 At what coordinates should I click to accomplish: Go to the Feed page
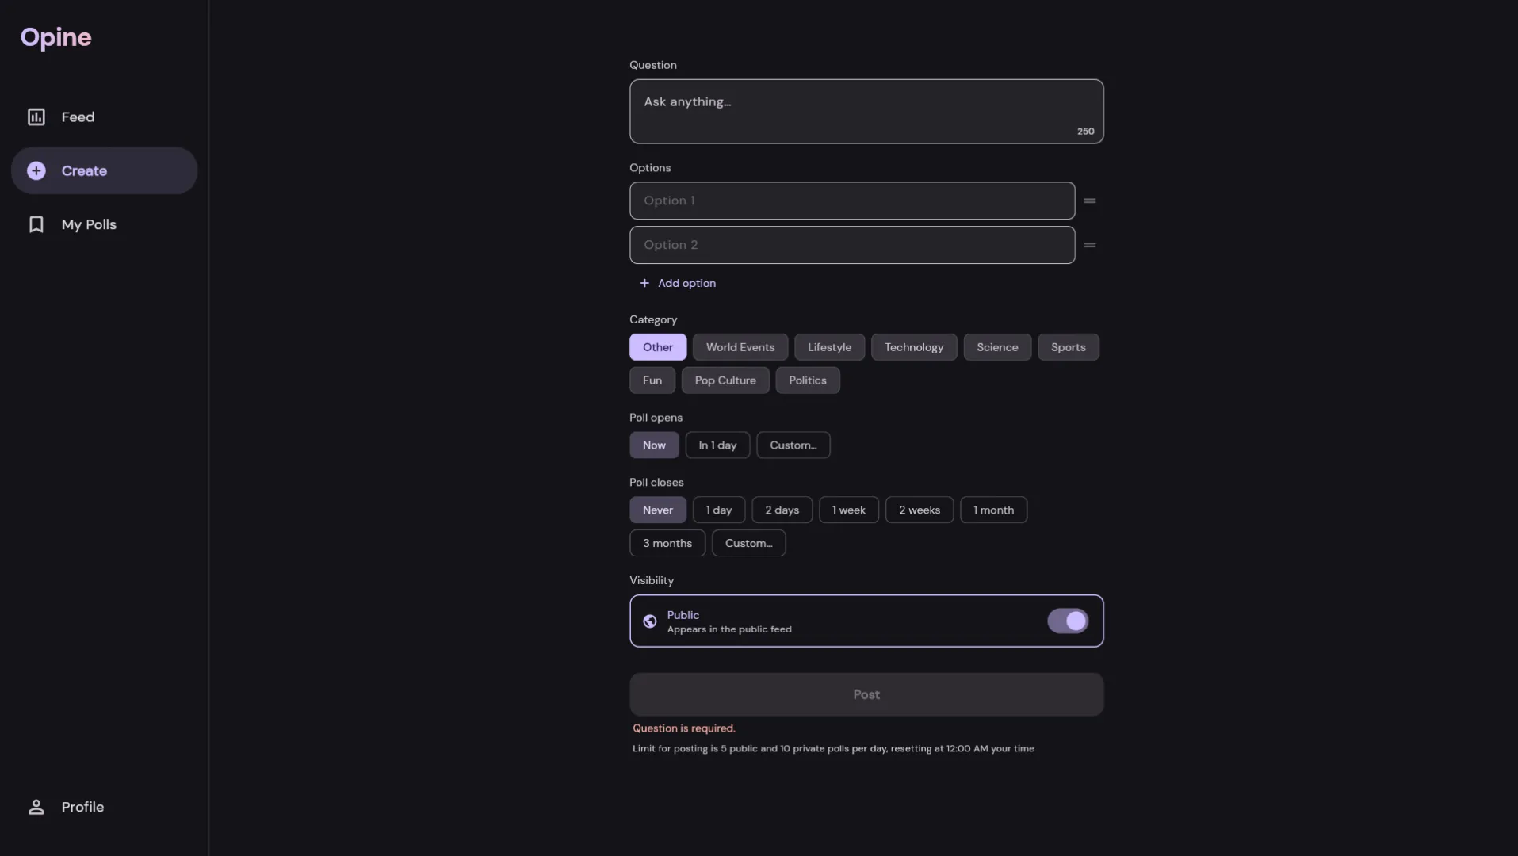[104, 117]
